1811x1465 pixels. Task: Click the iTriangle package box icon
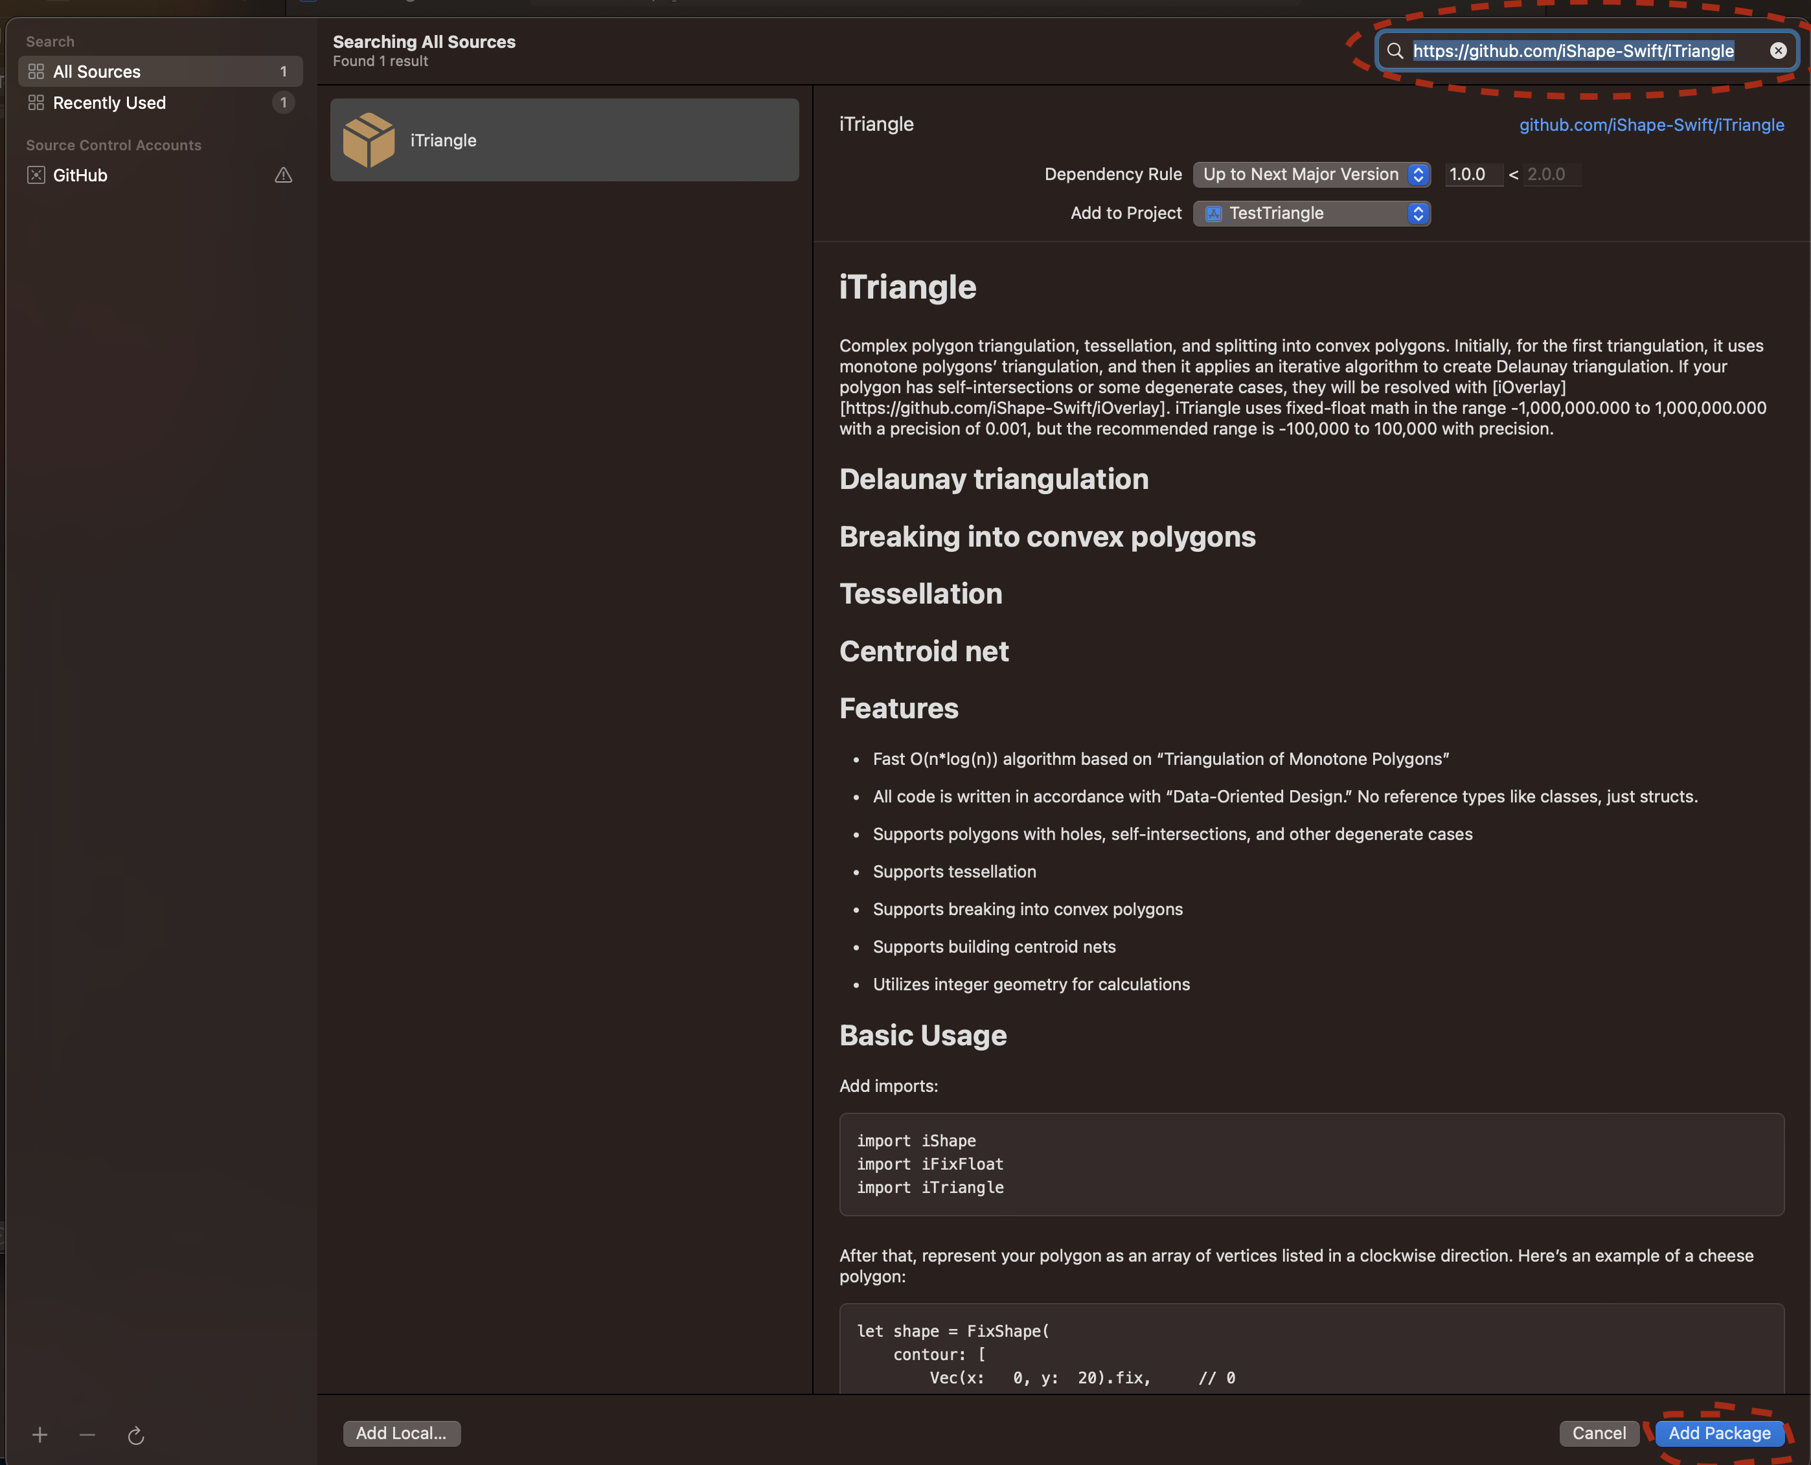pos(369,140)
